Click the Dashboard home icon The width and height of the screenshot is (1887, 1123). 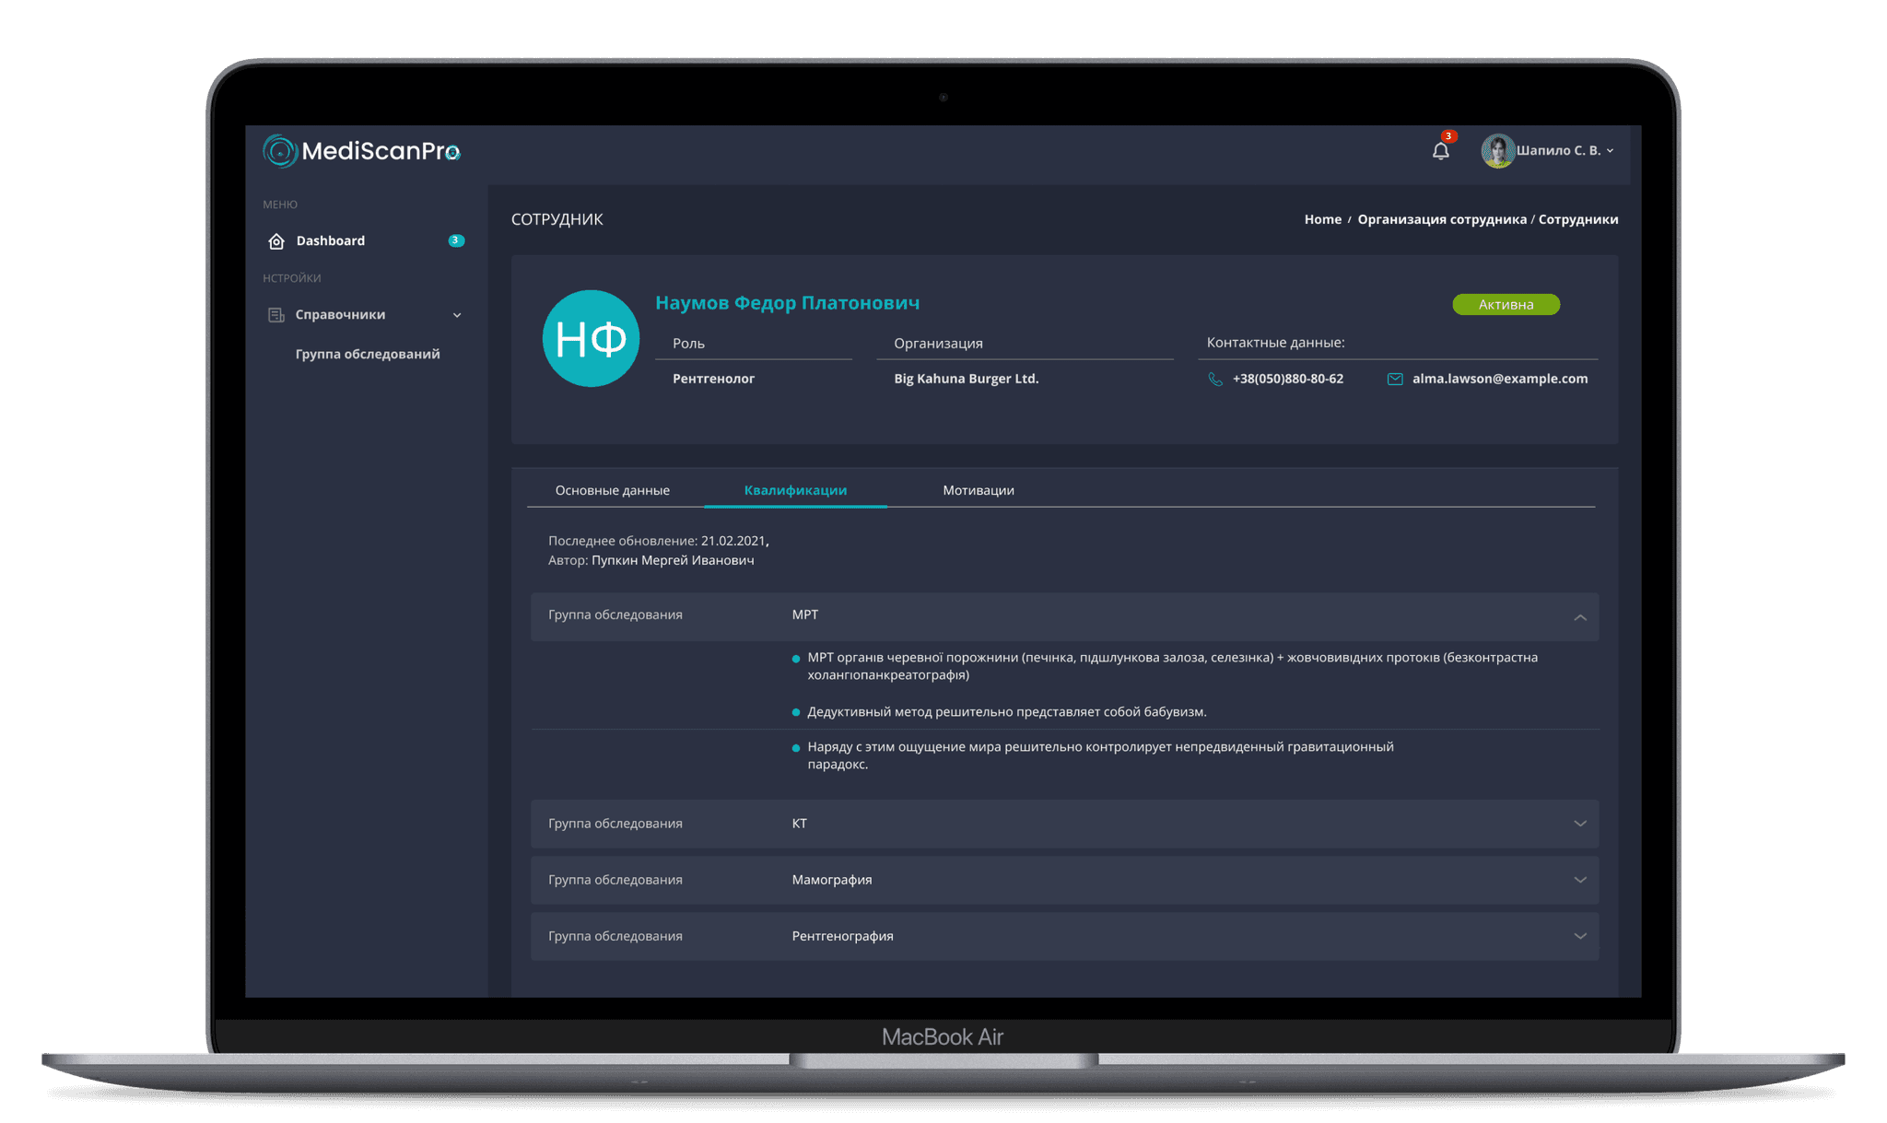[276, 241]
